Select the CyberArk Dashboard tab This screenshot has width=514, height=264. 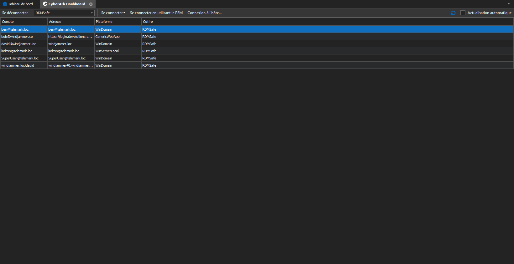click(x=67, y=4)
